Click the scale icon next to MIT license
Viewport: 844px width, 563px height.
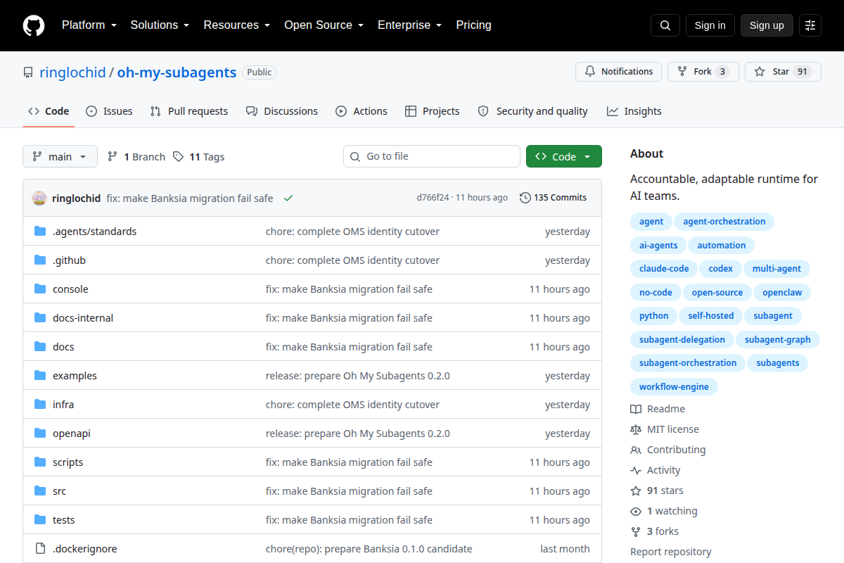click(x=636, y=429)
